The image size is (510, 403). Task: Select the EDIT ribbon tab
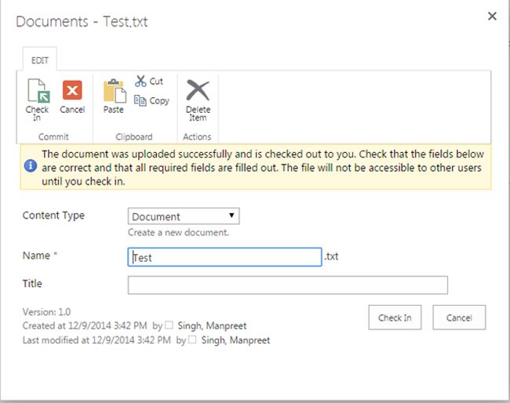pyautogui.click(x=38, y=60)
